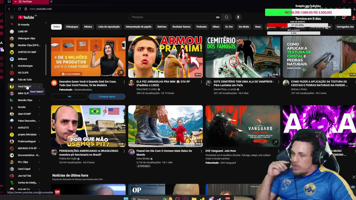Select the Rockstar Games chip

click(181, 27)
